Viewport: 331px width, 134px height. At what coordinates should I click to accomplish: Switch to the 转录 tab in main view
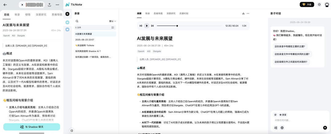[147, 13]
